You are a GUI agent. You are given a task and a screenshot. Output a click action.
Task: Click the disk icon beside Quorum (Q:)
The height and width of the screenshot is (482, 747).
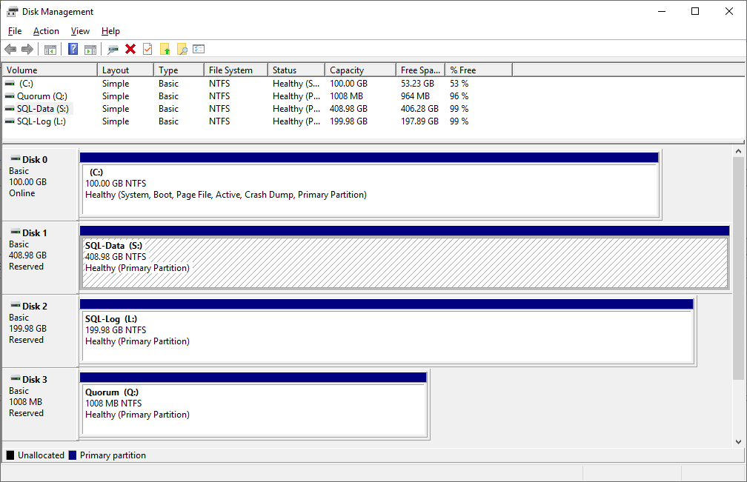(10, 96)
